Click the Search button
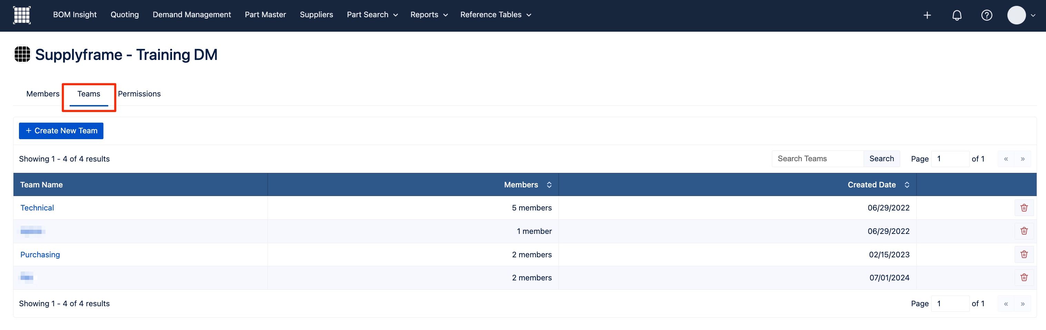 [882, 159]
